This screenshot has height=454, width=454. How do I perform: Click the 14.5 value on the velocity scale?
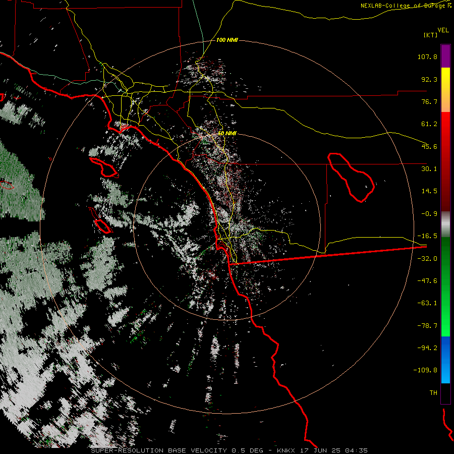[x=429, y=191]
